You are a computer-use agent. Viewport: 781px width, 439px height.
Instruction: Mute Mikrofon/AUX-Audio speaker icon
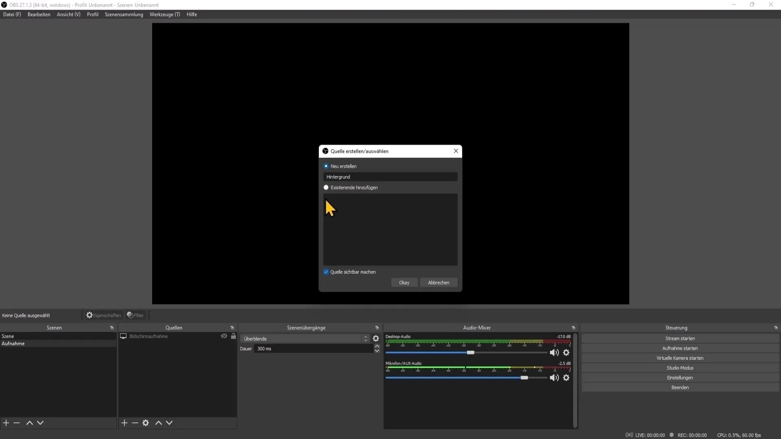pos(554,378)
